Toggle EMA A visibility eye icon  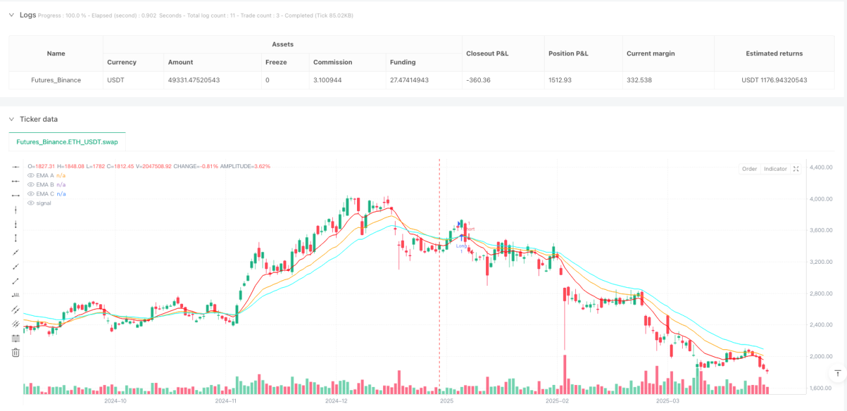coord(31,175)
